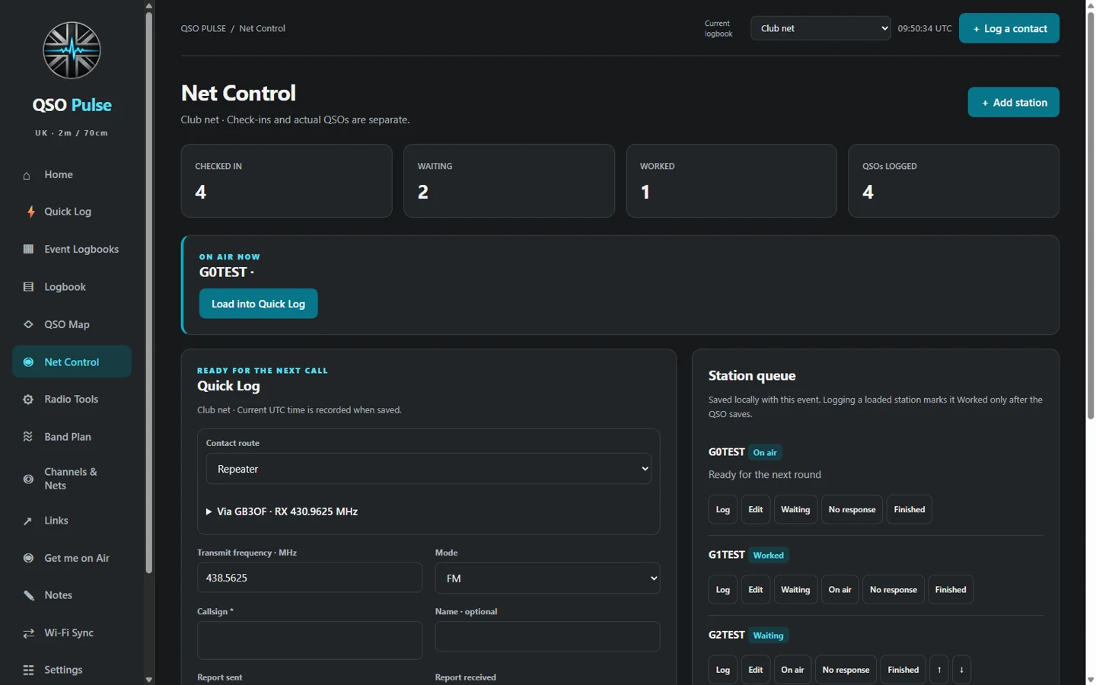Open the Contact route Repeater dropdown

tap(429, 469)
